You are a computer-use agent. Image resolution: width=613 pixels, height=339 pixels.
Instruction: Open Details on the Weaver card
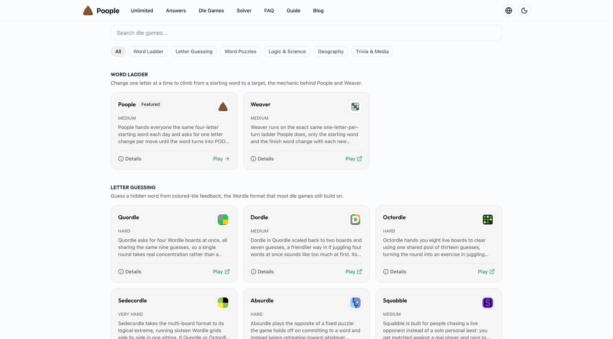click(x=262, y=159)
